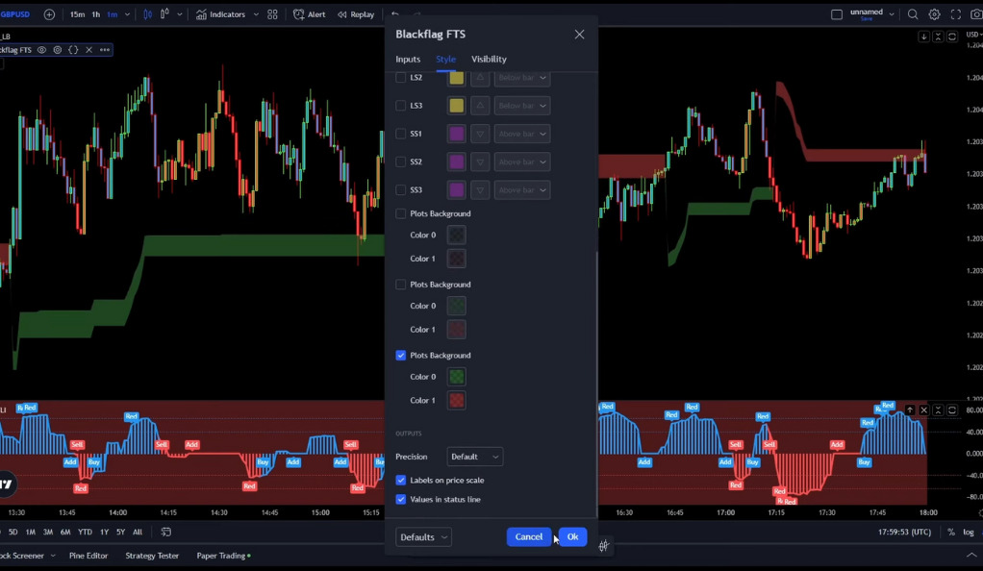
Task: Add symbol with the plus circle icon
Action: pos(49,14)
